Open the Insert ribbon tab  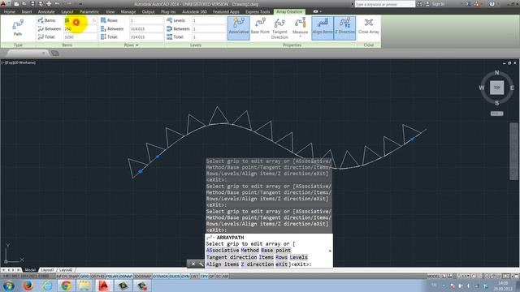(x=27, y=11)
